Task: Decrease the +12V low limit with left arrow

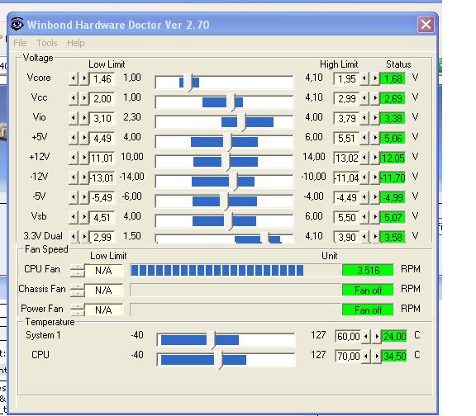Action: coord(74,158)
